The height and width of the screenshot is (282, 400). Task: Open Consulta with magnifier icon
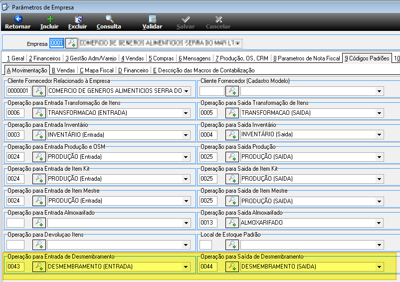[x=109, y=22]
